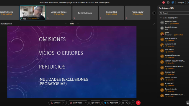This screenshot has height=106, width=189.
Task: Show next participants with filmstrip arrow
Action: click(x=154, y=13)
